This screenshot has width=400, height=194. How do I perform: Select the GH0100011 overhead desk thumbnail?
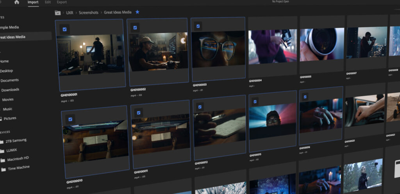click(161, 134)
